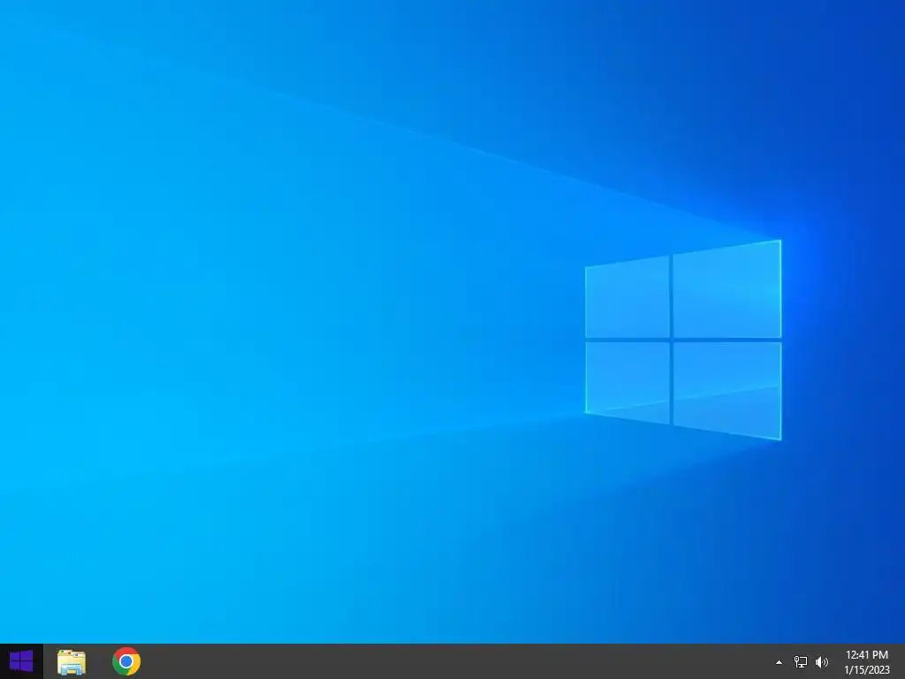
Task: Launch File Explorer from the taskbar
Action: pos(72,661)
